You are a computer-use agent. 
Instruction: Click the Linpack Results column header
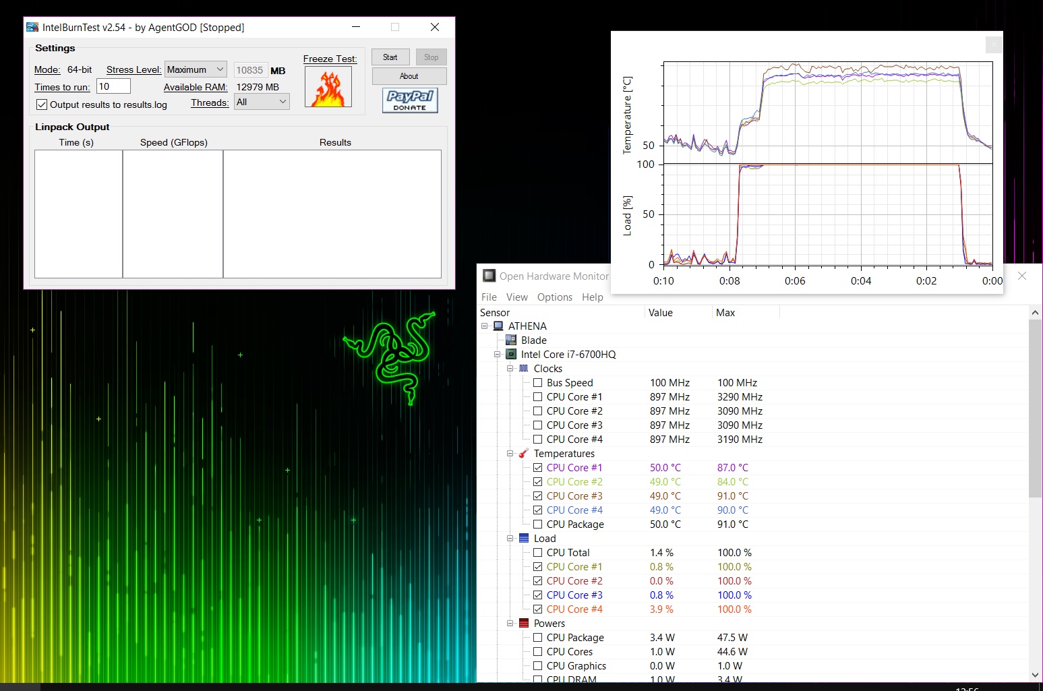335,142
